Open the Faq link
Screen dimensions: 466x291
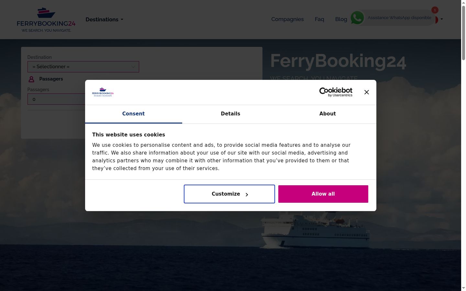tap(319, 19)
